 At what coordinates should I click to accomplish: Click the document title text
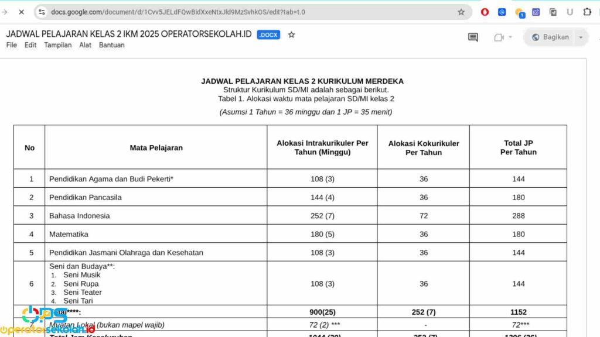point(128,34)
